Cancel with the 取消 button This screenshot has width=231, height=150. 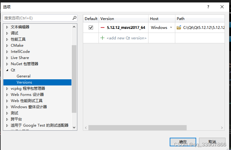tap(212, 142)
